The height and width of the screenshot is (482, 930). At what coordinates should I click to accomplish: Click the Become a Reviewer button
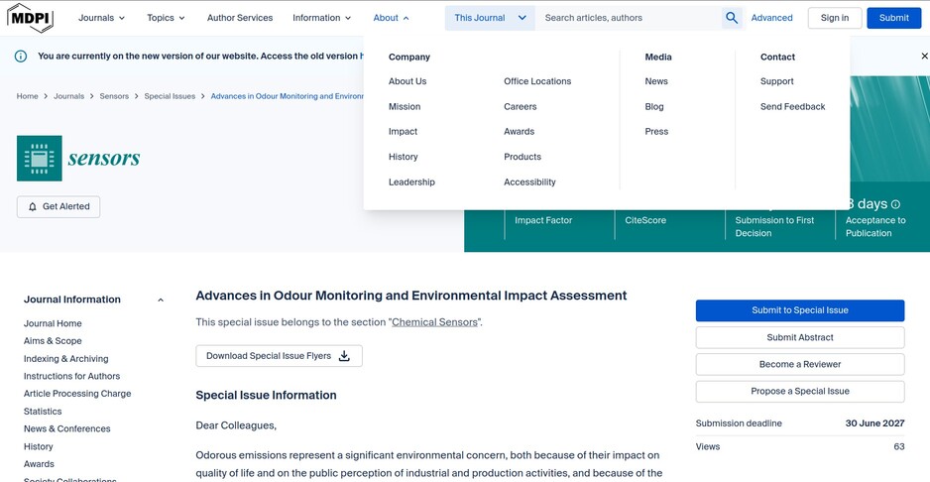coord(799,364)
